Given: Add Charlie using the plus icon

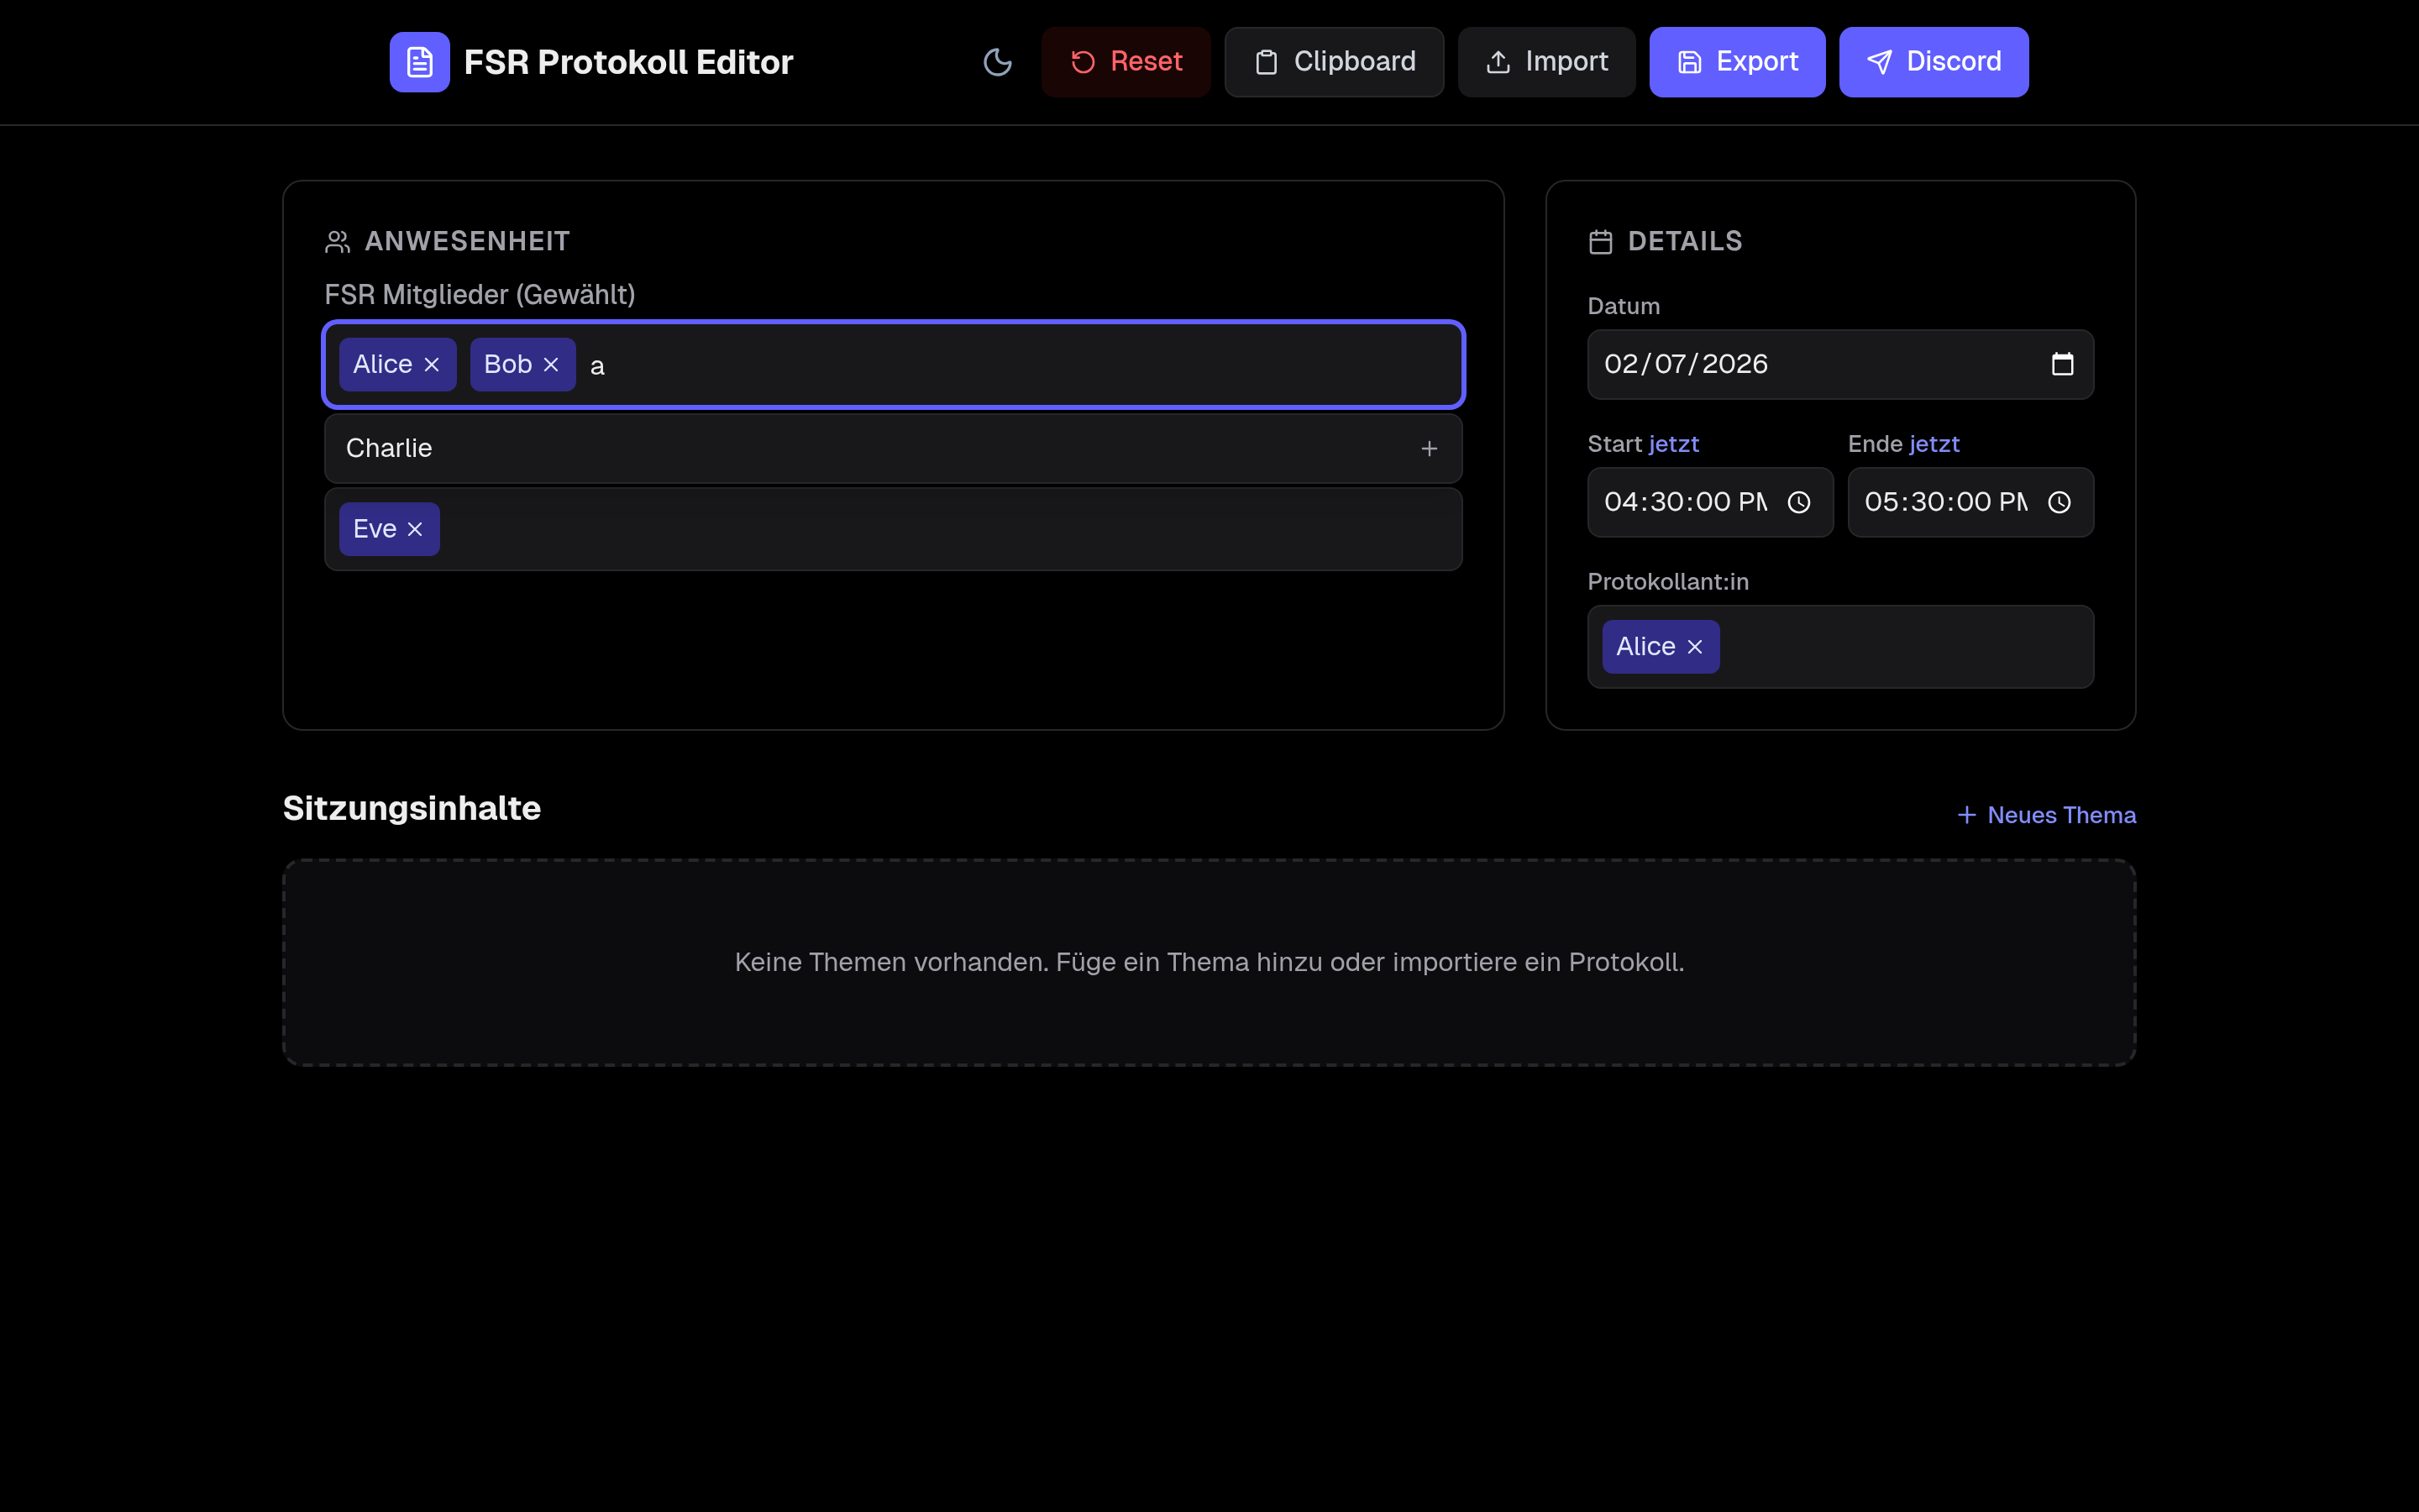Looking at the screenshot, I should [1430, 449].
